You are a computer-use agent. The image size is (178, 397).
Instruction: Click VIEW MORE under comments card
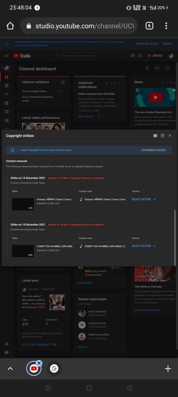tap(85, 283)
